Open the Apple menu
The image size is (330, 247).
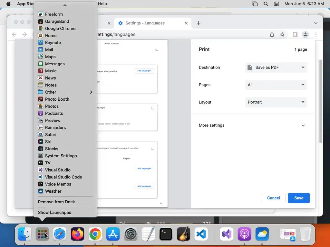[x=8, y=4]
